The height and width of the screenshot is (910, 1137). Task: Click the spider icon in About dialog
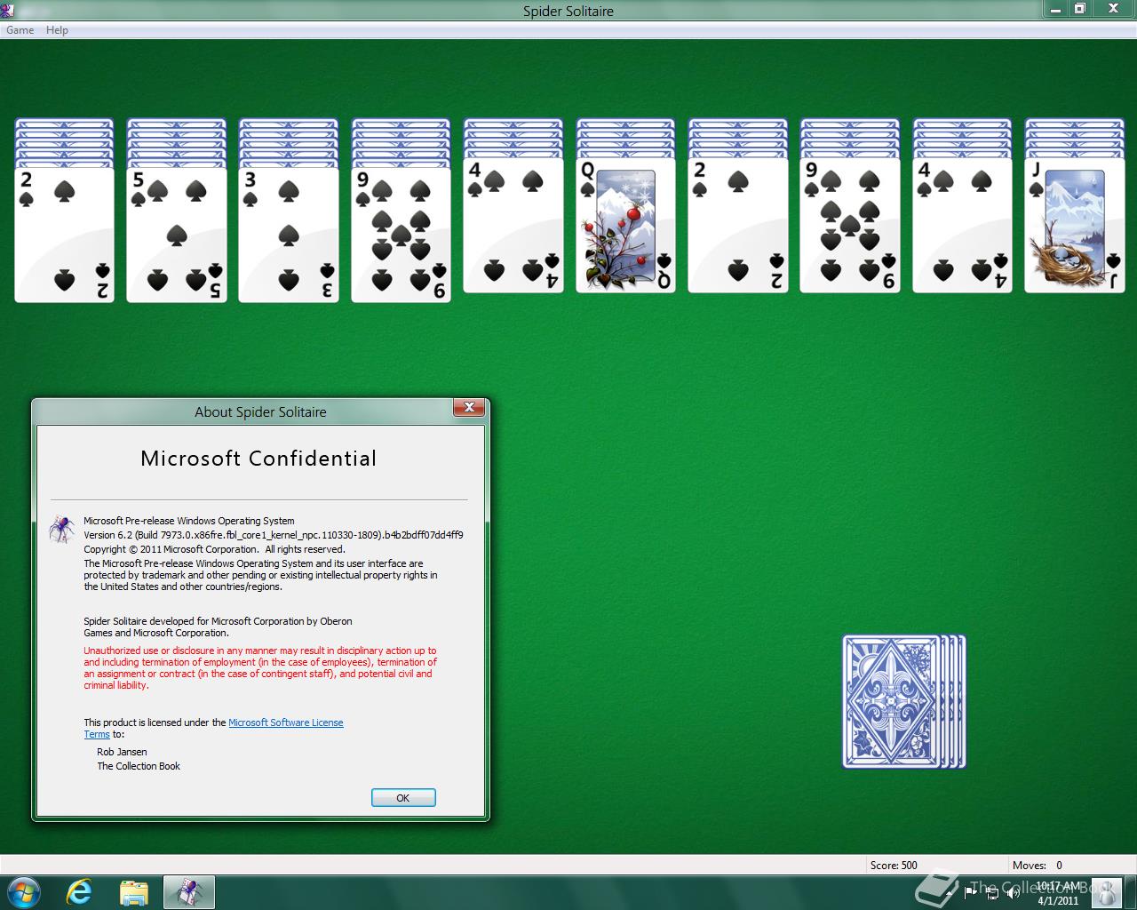[61, 530]
